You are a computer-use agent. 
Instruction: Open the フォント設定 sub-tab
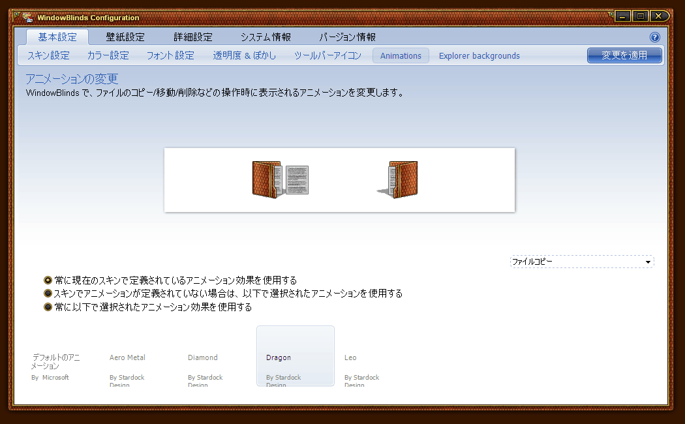point(170,55)
